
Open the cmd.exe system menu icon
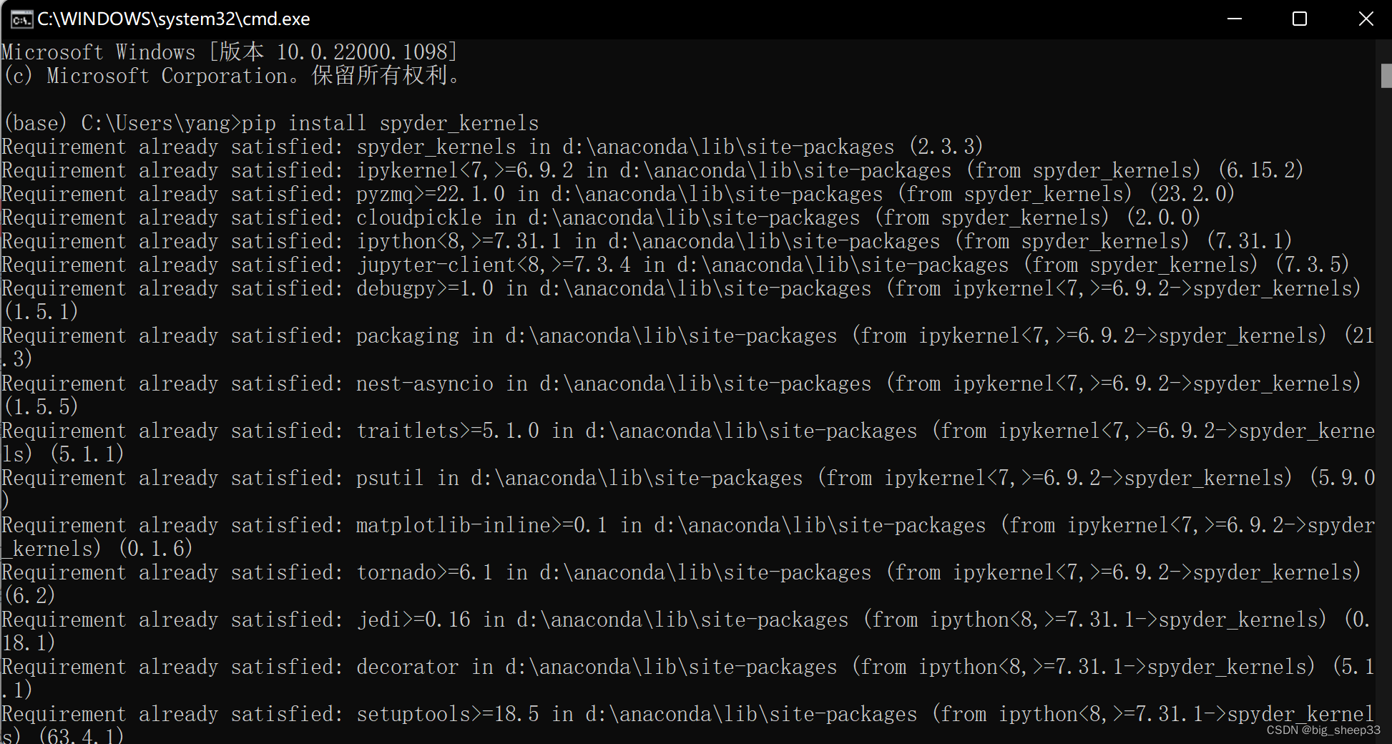(21, 19)
